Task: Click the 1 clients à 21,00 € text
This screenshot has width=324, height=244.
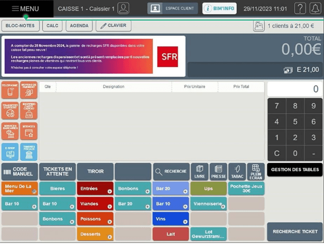Action: tap(291, 26)
